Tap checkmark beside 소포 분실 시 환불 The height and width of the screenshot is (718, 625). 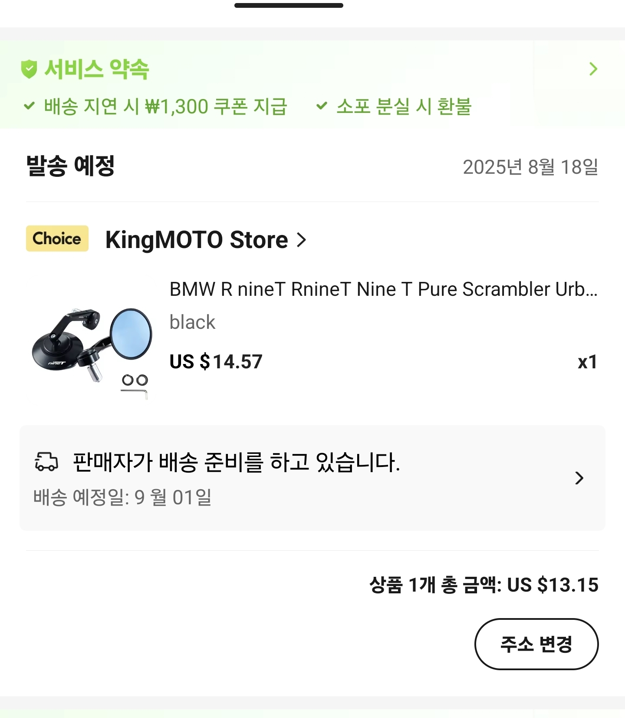(x=322, y=106)
